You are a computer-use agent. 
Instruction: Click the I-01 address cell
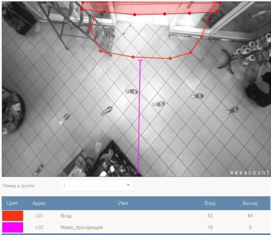(39, 216)
